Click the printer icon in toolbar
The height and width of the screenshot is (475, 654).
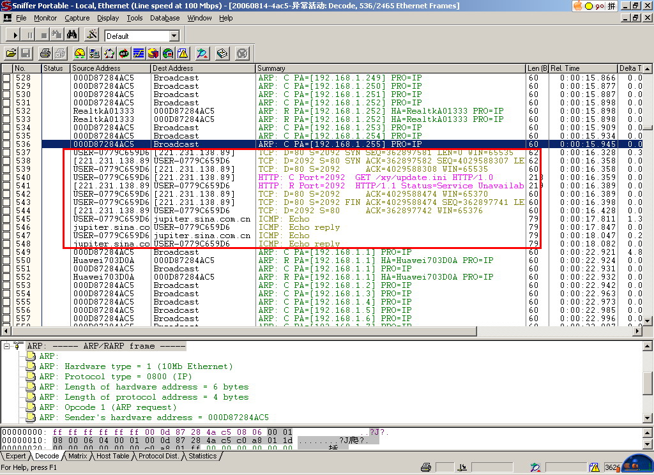pos(45,54)
